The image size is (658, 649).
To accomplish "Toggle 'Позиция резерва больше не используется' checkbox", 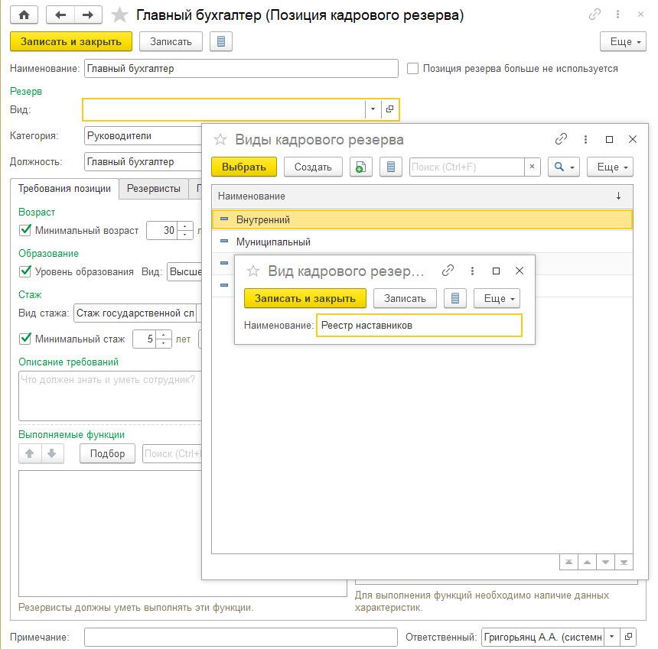I will tap(413, 69).
